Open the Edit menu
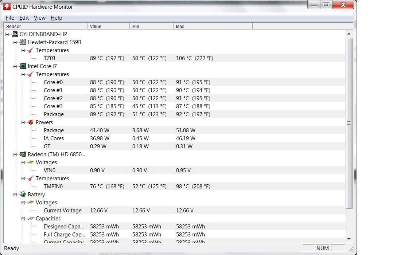420x255 pixels. tap(24, 17)
